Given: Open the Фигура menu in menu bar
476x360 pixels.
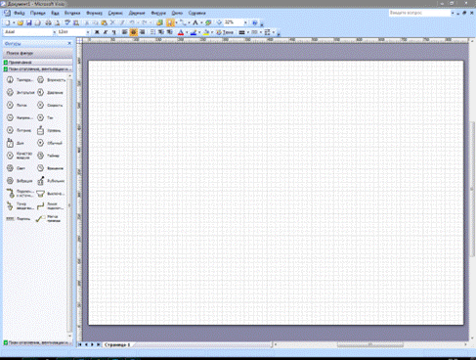Looking at the screenshot, I should 158,13.
